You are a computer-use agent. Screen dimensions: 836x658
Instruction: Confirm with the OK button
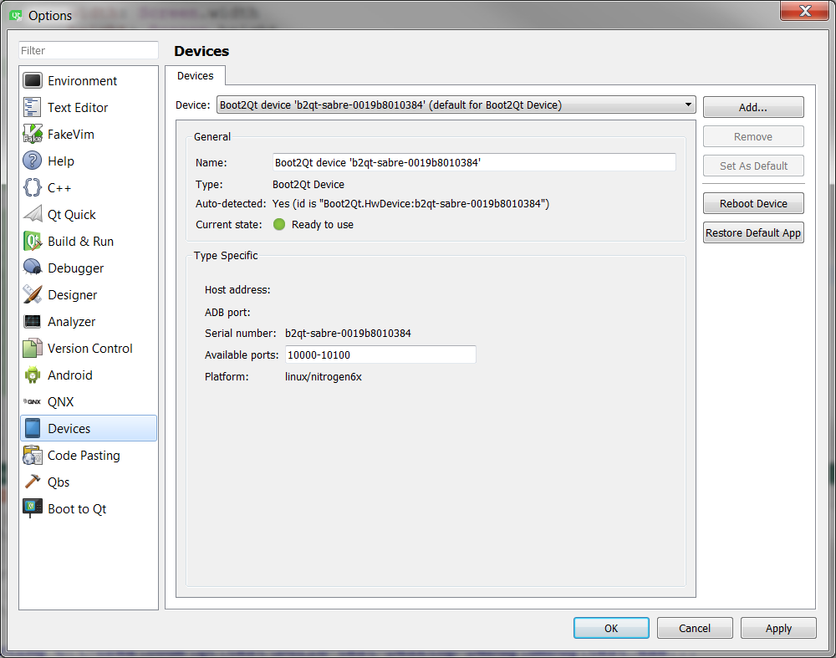[611, 628]
